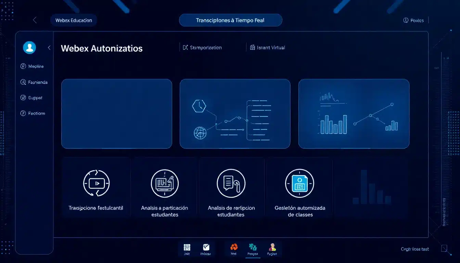Collapse the sidebar using the chevron arrow

pyautogui.click(x=49, y=48)
